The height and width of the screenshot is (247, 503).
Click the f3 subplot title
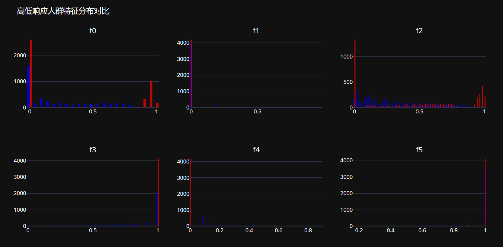point(93,150)
